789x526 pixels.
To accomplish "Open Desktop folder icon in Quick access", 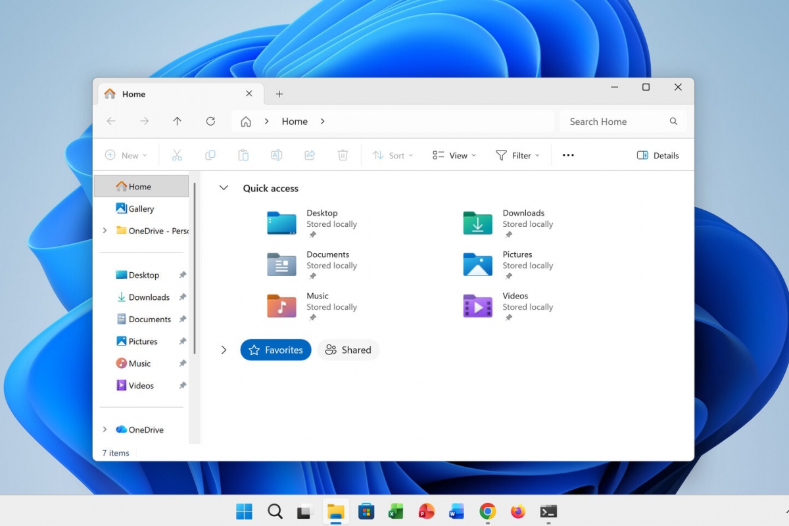I will point(281,223).
